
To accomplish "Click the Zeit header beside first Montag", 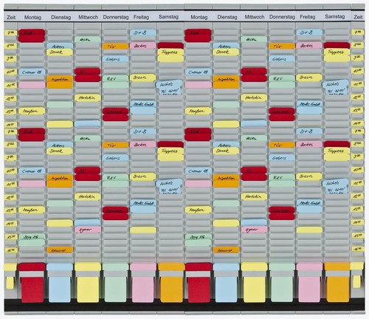I will (x=11, y=17).
